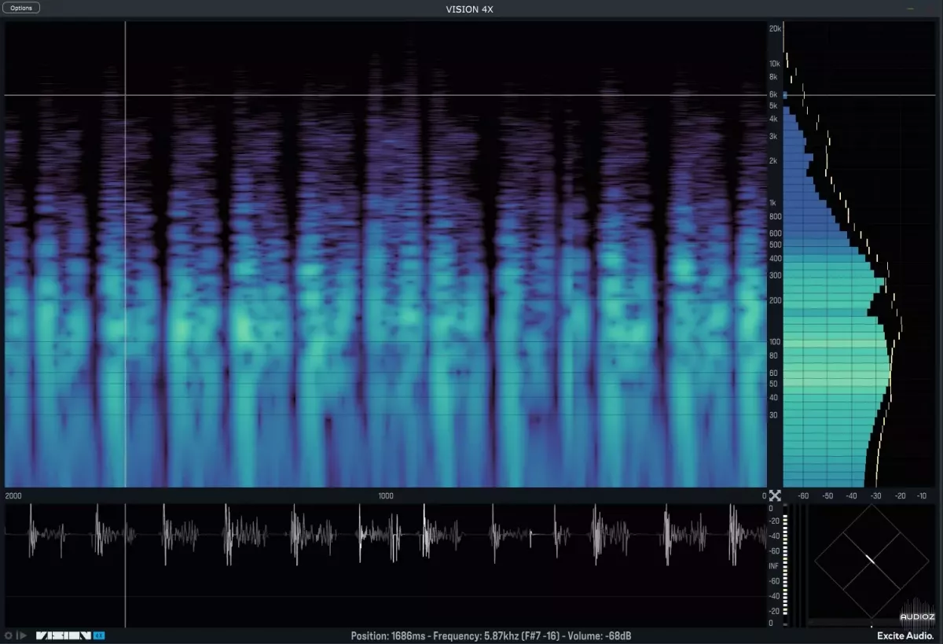
Task: Click the settings gear icon
Action: (9, 635)
